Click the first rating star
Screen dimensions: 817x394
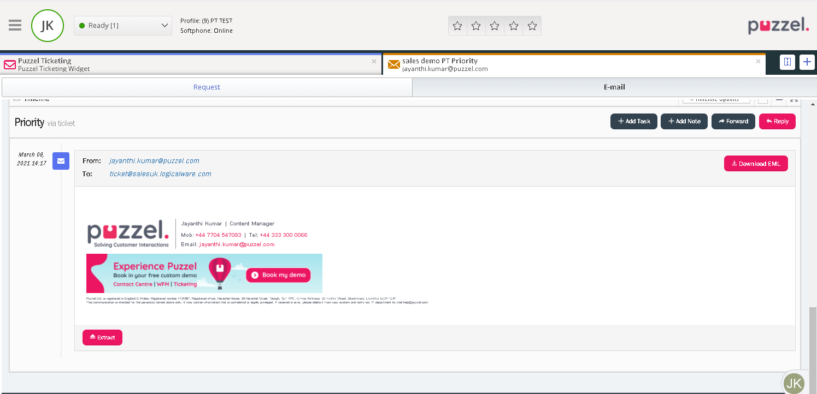[457, 26]
